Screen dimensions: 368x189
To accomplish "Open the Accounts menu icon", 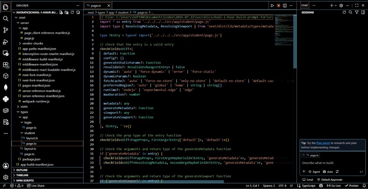I will 5,166.
